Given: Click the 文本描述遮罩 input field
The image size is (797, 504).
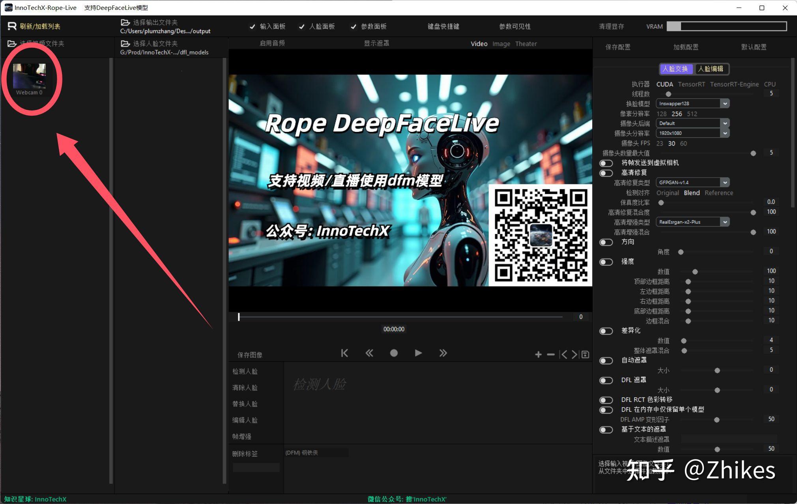Looking at the screenshot, I should [x=729, y=439].
